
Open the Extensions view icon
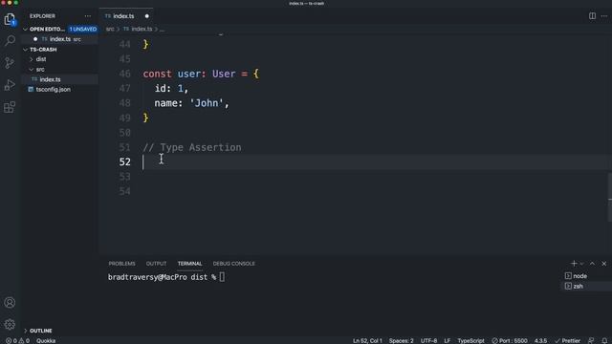[x=10, y=107]
